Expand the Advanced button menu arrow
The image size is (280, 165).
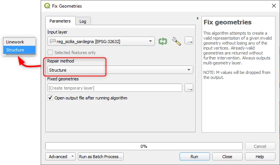pos(72,157)
